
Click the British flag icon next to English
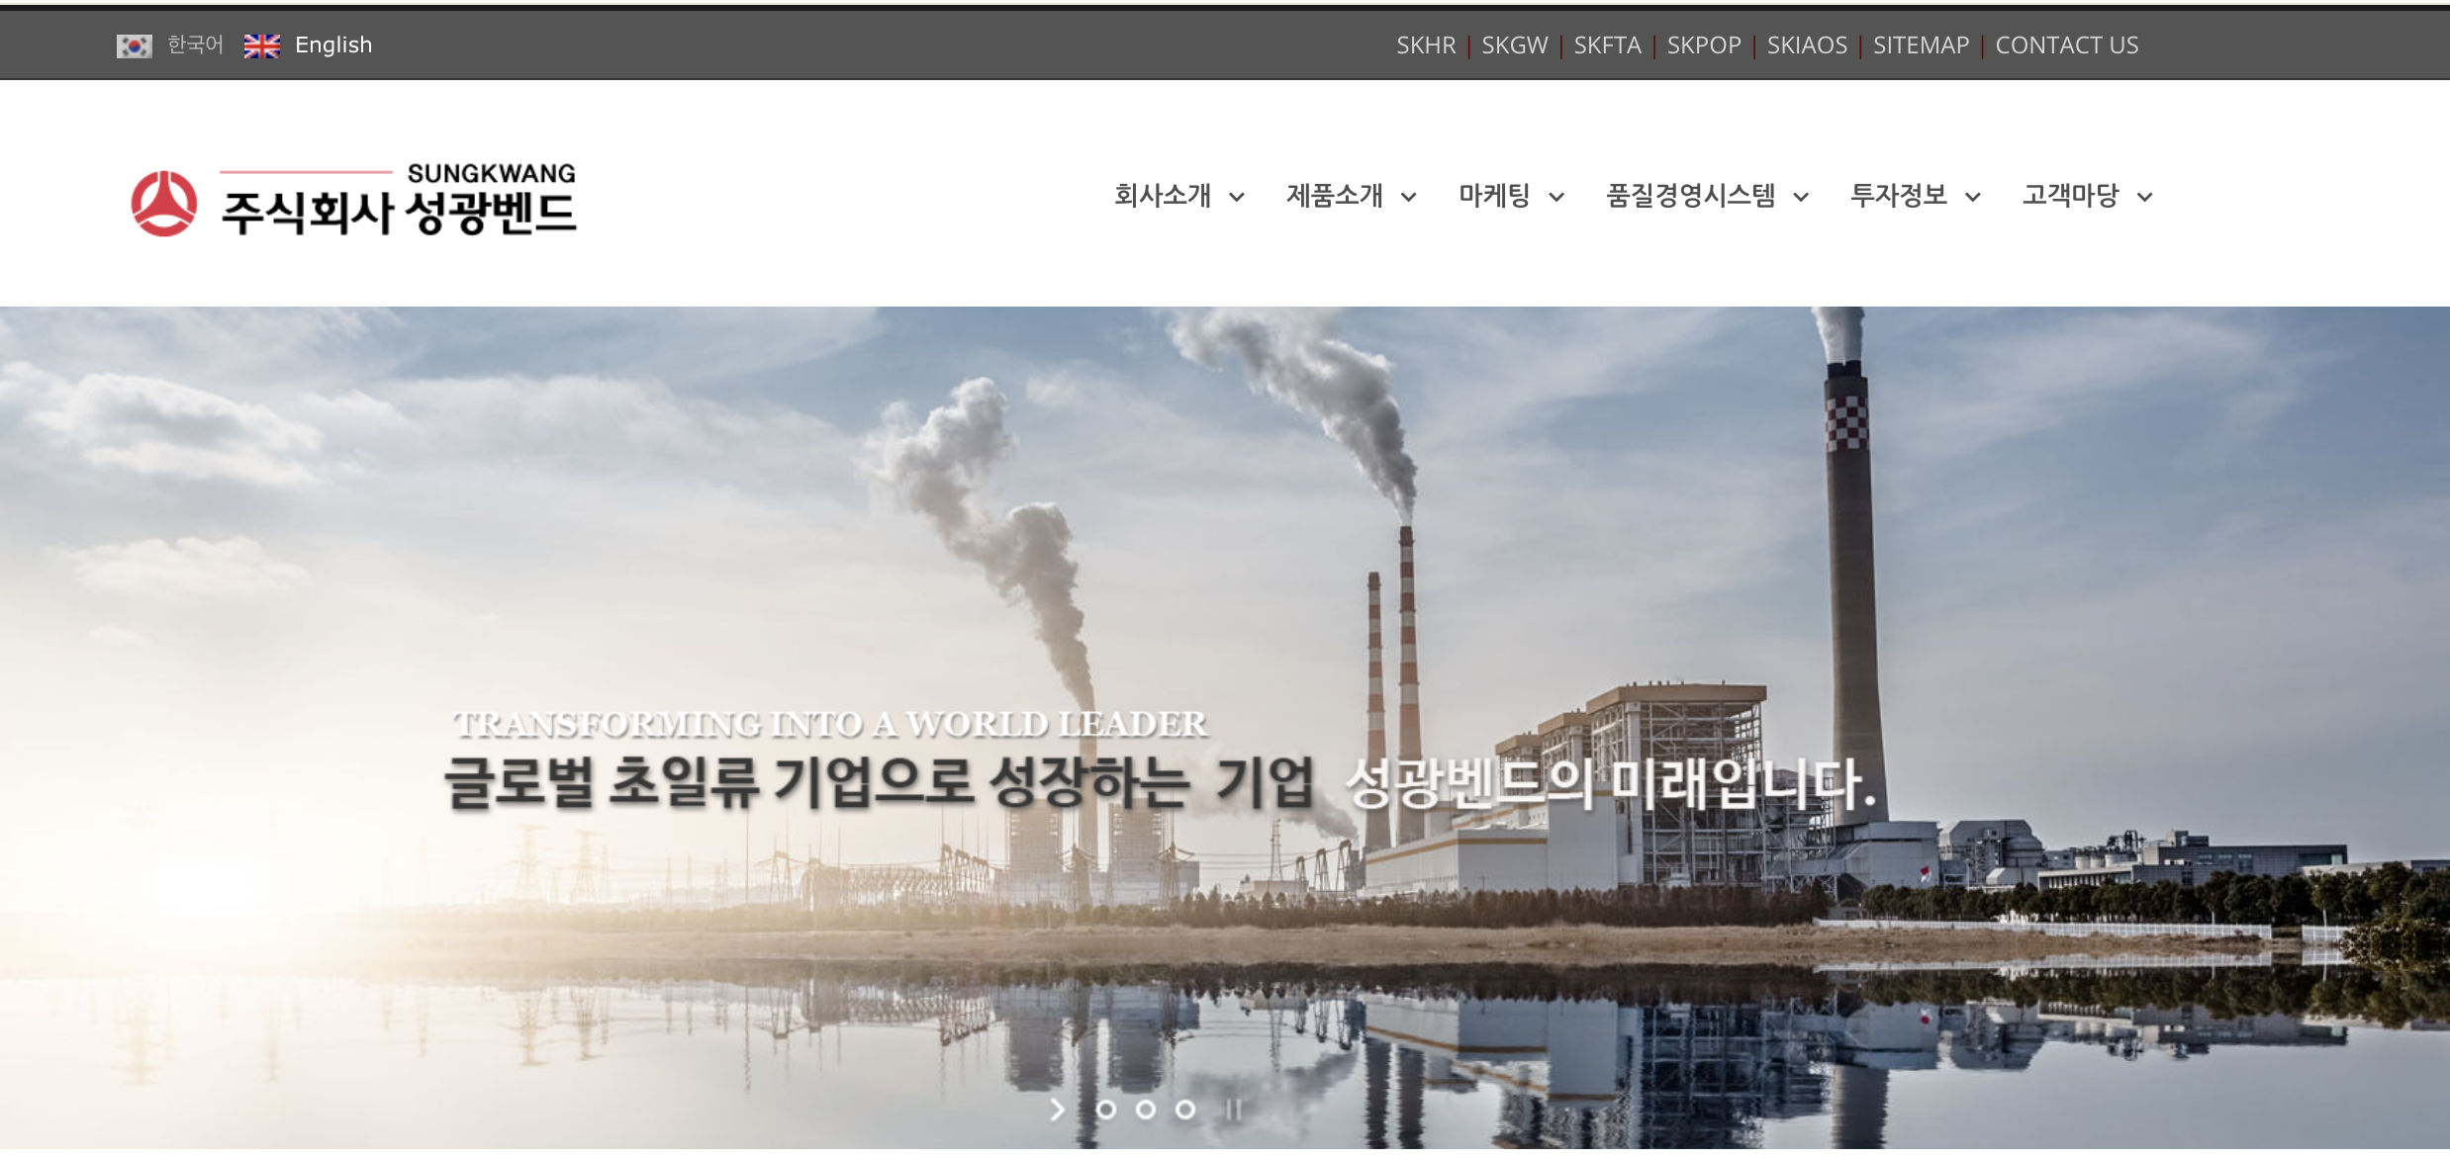coord(261,45)
